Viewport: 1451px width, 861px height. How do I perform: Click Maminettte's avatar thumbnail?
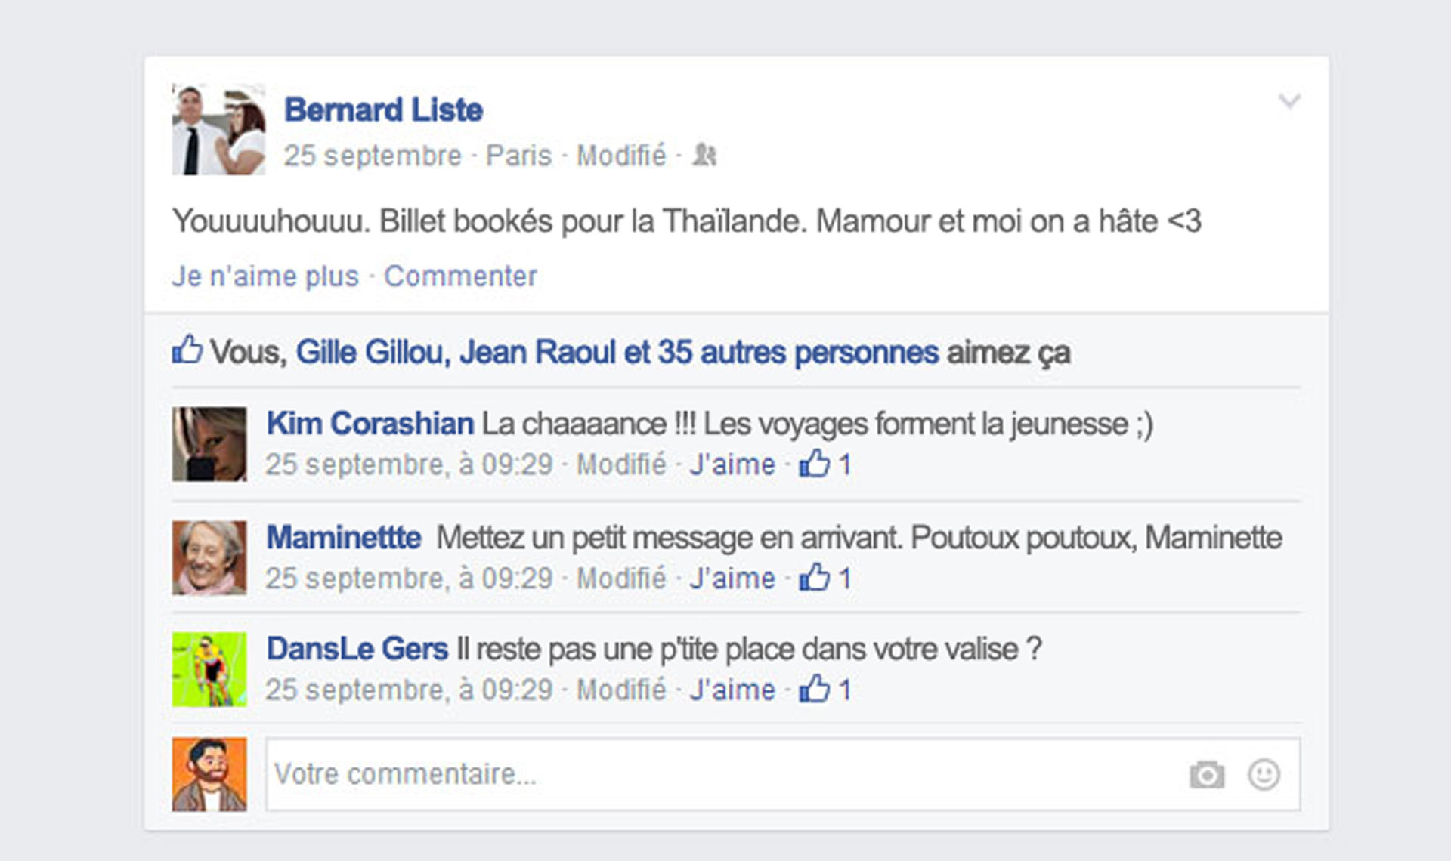coord(209,557)
